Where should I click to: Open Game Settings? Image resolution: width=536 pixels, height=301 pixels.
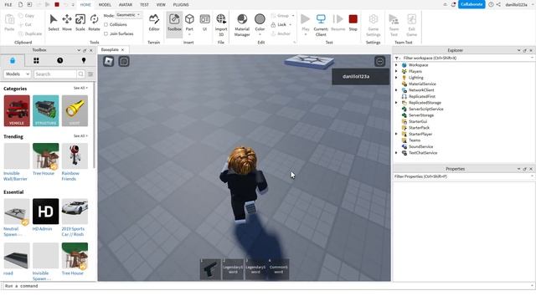click(374, 24)
